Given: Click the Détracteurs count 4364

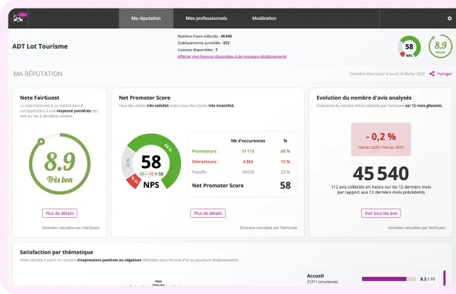Looking at the screenshot, I should 248,162.
